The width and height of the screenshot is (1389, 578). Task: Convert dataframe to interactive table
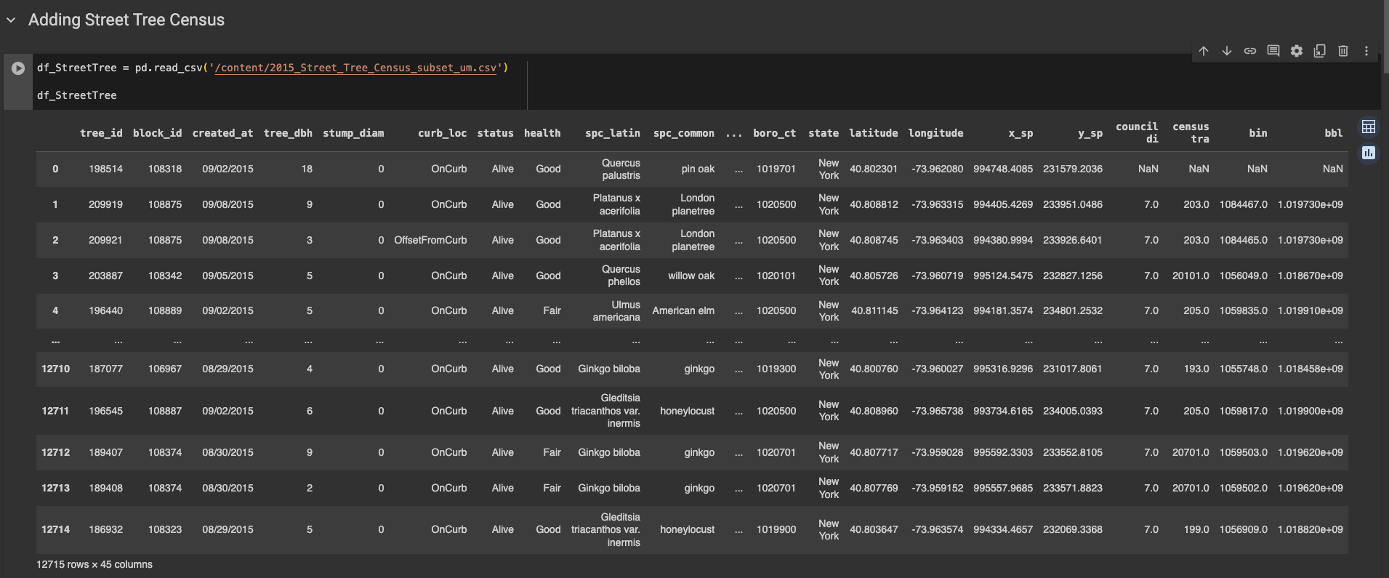1369,127
